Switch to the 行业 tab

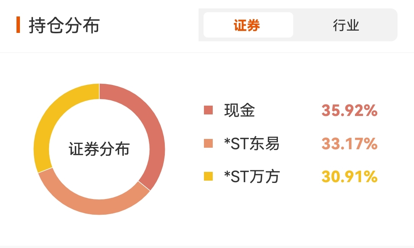[346, 25]
